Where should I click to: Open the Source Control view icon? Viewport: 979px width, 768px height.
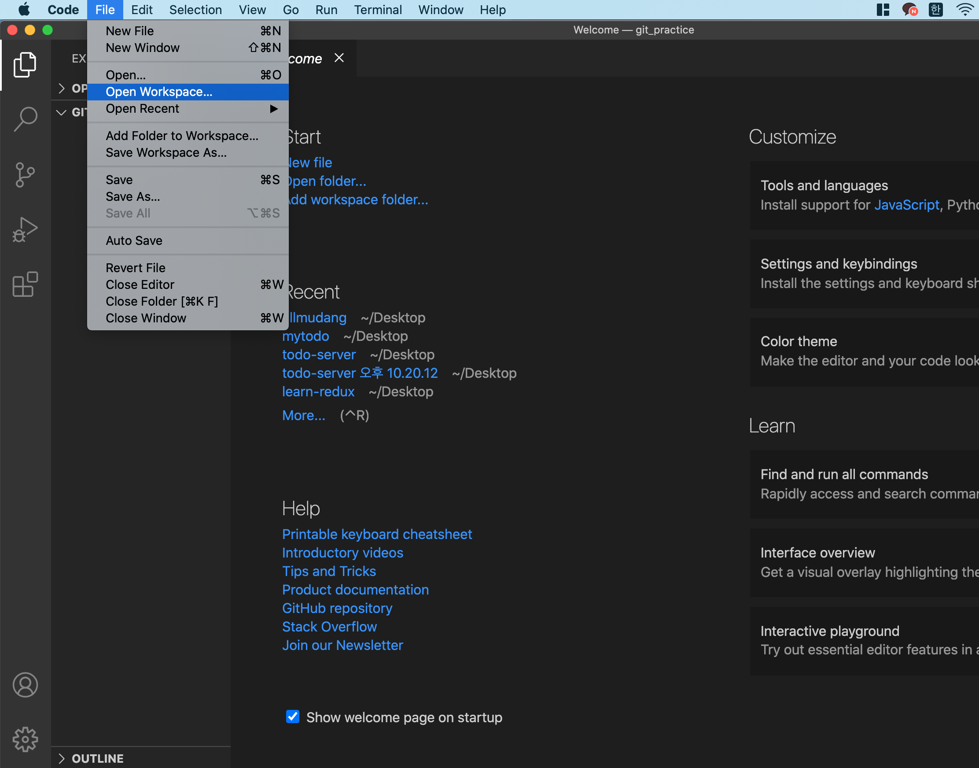point(25,174)
